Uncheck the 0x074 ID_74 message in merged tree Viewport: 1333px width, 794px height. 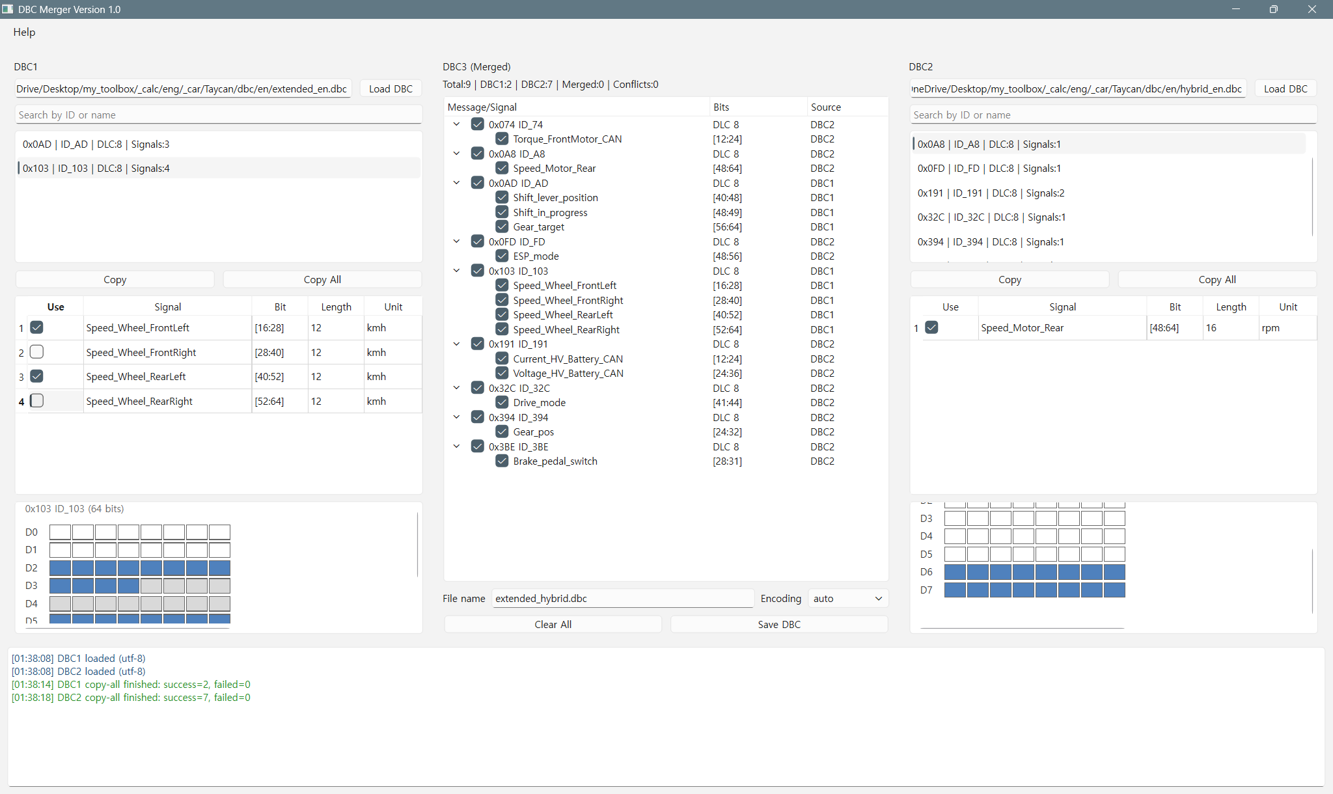(478, 124)
